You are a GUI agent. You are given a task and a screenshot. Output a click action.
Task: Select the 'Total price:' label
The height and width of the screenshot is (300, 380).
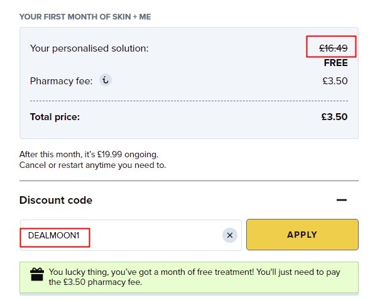[55, 117]
